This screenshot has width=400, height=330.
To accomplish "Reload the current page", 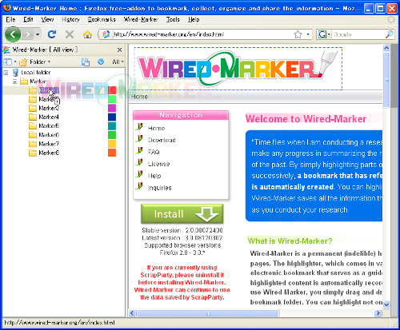I will pos(52,34).
